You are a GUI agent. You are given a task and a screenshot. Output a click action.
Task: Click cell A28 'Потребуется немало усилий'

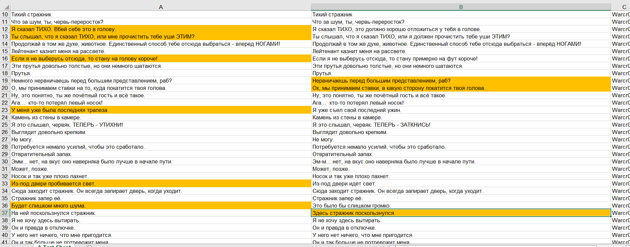pos(161,147)
